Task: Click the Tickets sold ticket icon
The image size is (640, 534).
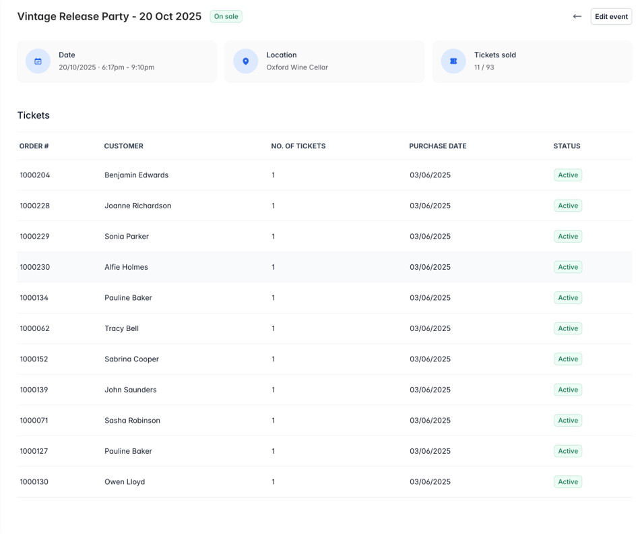Action: tap(453, 61)
